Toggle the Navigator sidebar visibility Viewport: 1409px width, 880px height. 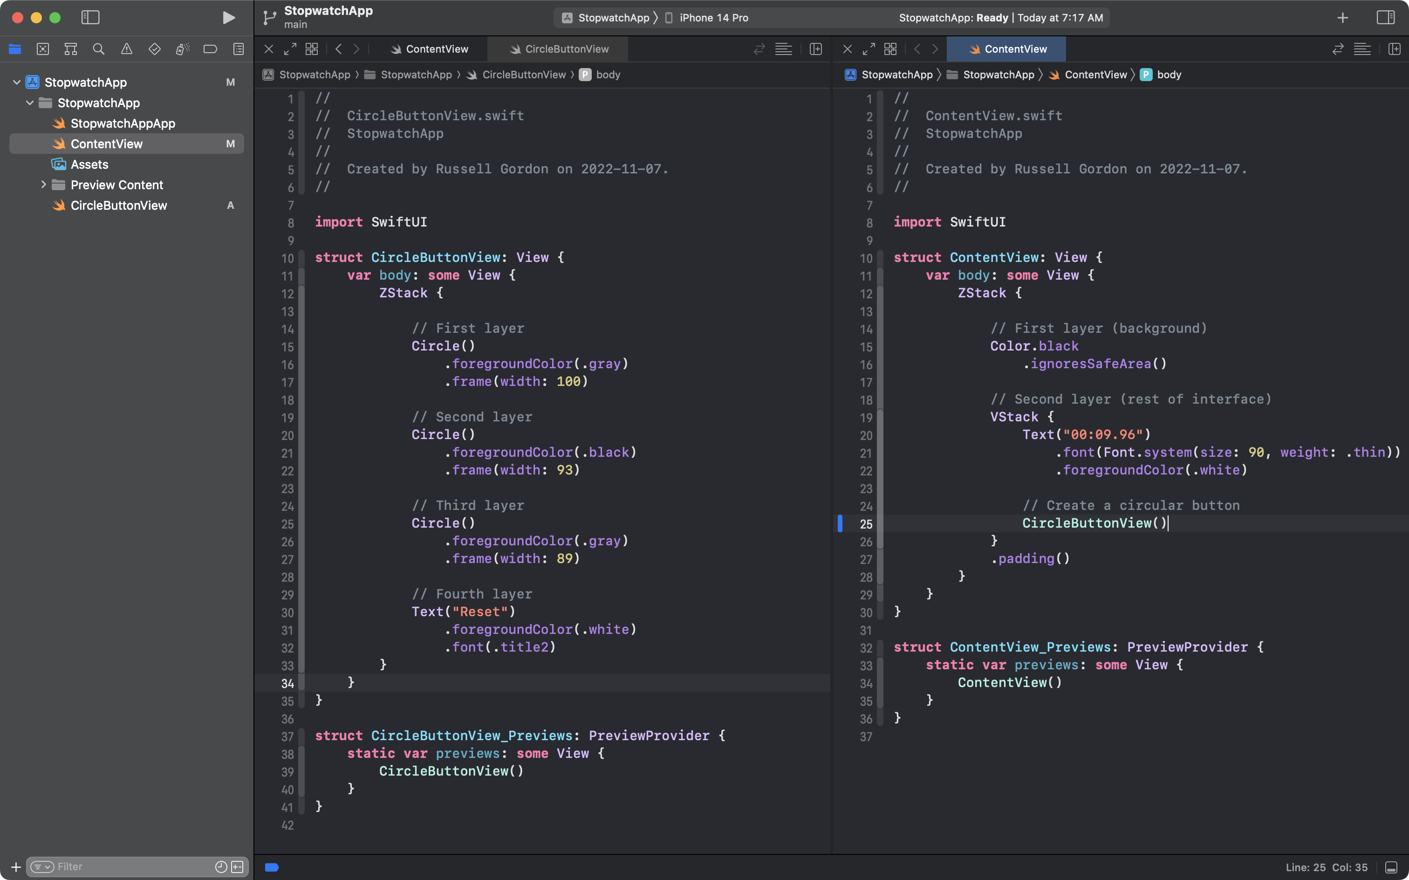90,17
